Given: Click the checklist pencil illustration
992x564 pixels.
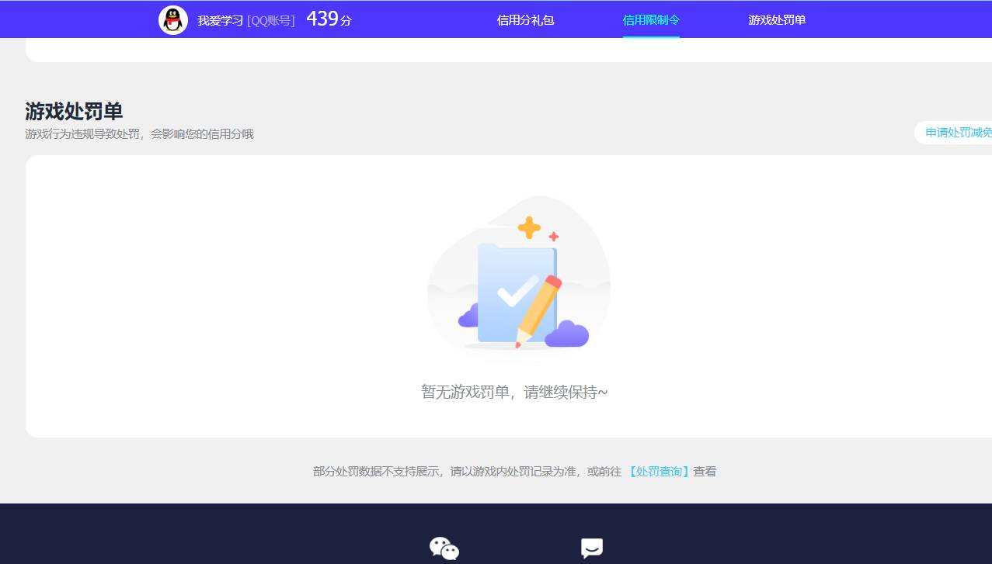Looking at the screenshot, I should [x=519, y=279].
